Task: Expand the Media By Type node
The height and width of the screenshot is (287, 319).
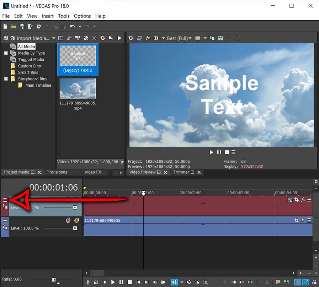Action: point(6,53)
